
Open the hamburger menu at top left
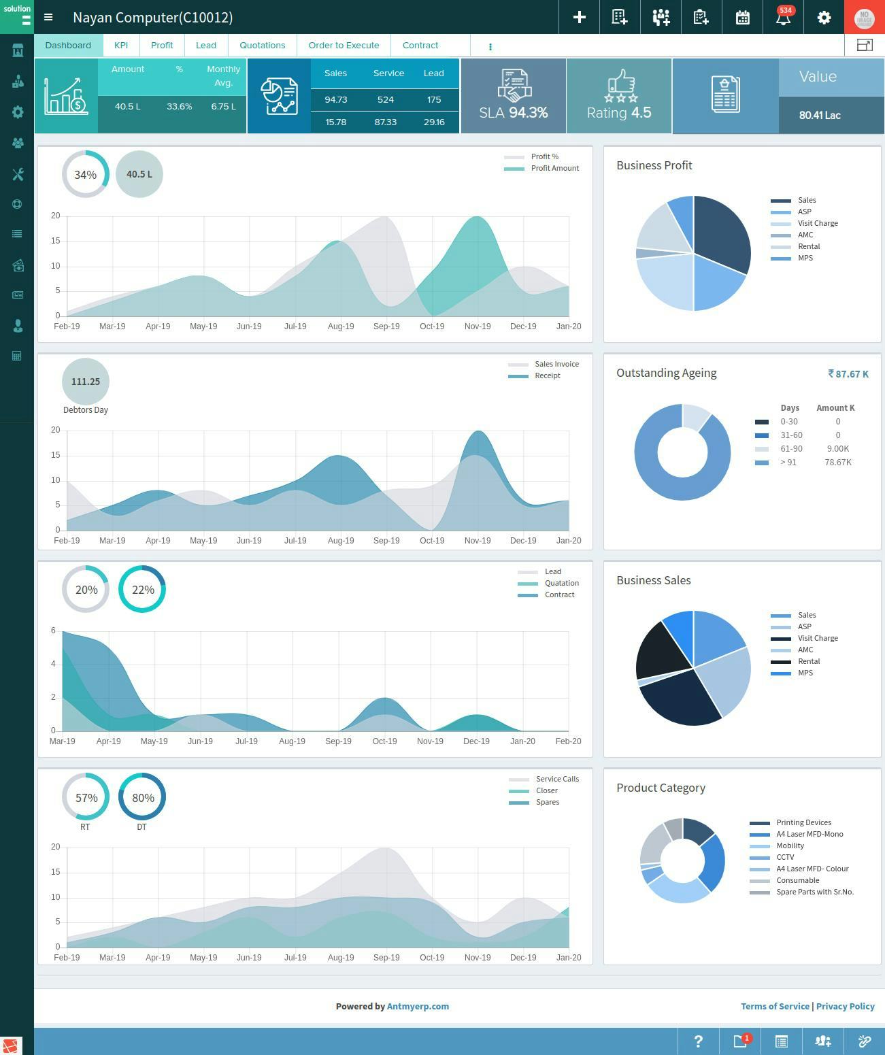(x=48, y=17)
